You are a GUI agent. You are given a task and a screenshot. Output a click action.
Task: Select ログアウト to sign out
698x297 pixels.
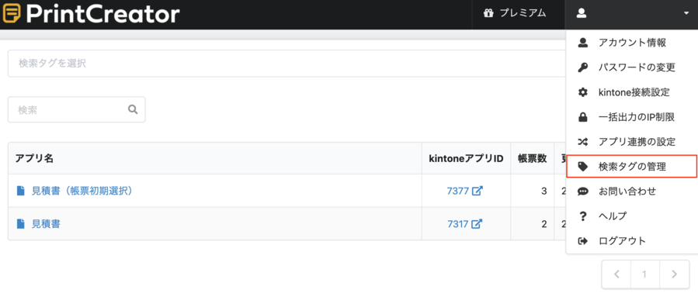632,241
